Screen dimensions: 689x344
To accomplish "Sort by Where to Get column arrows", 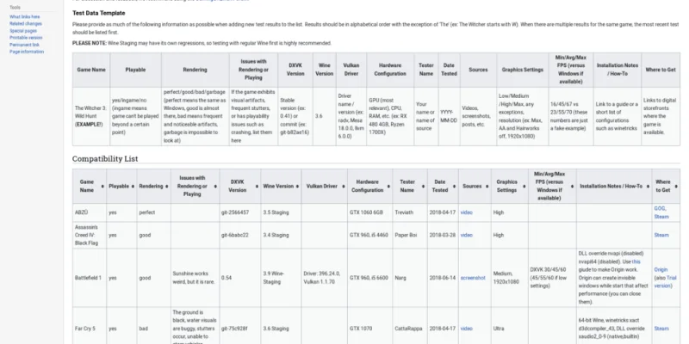I will (x=676, y=187).
